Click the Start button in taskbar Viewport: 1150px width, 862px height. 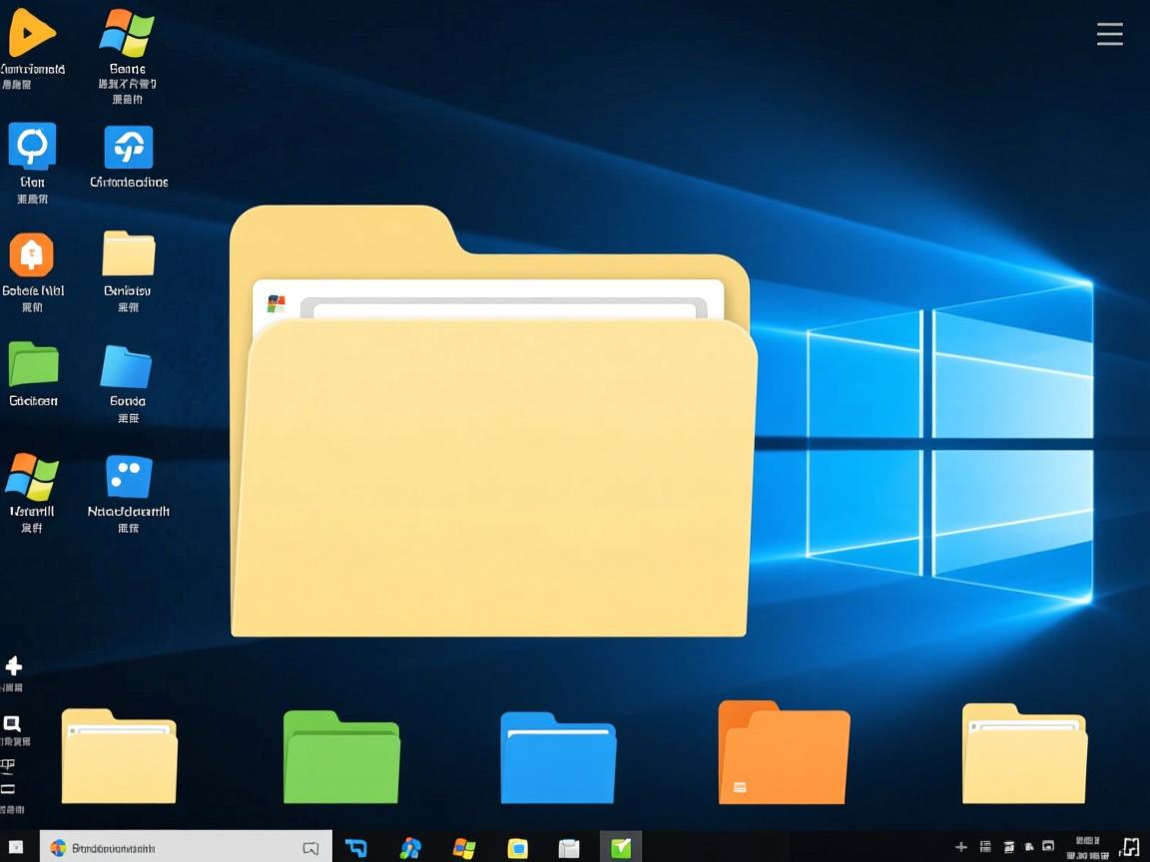click(x=17, y=847)
